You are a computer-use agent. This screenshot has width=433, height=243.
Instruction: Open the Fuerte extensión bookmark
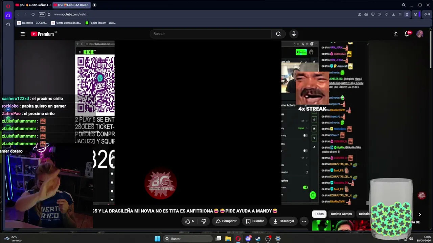click(66, 23)
